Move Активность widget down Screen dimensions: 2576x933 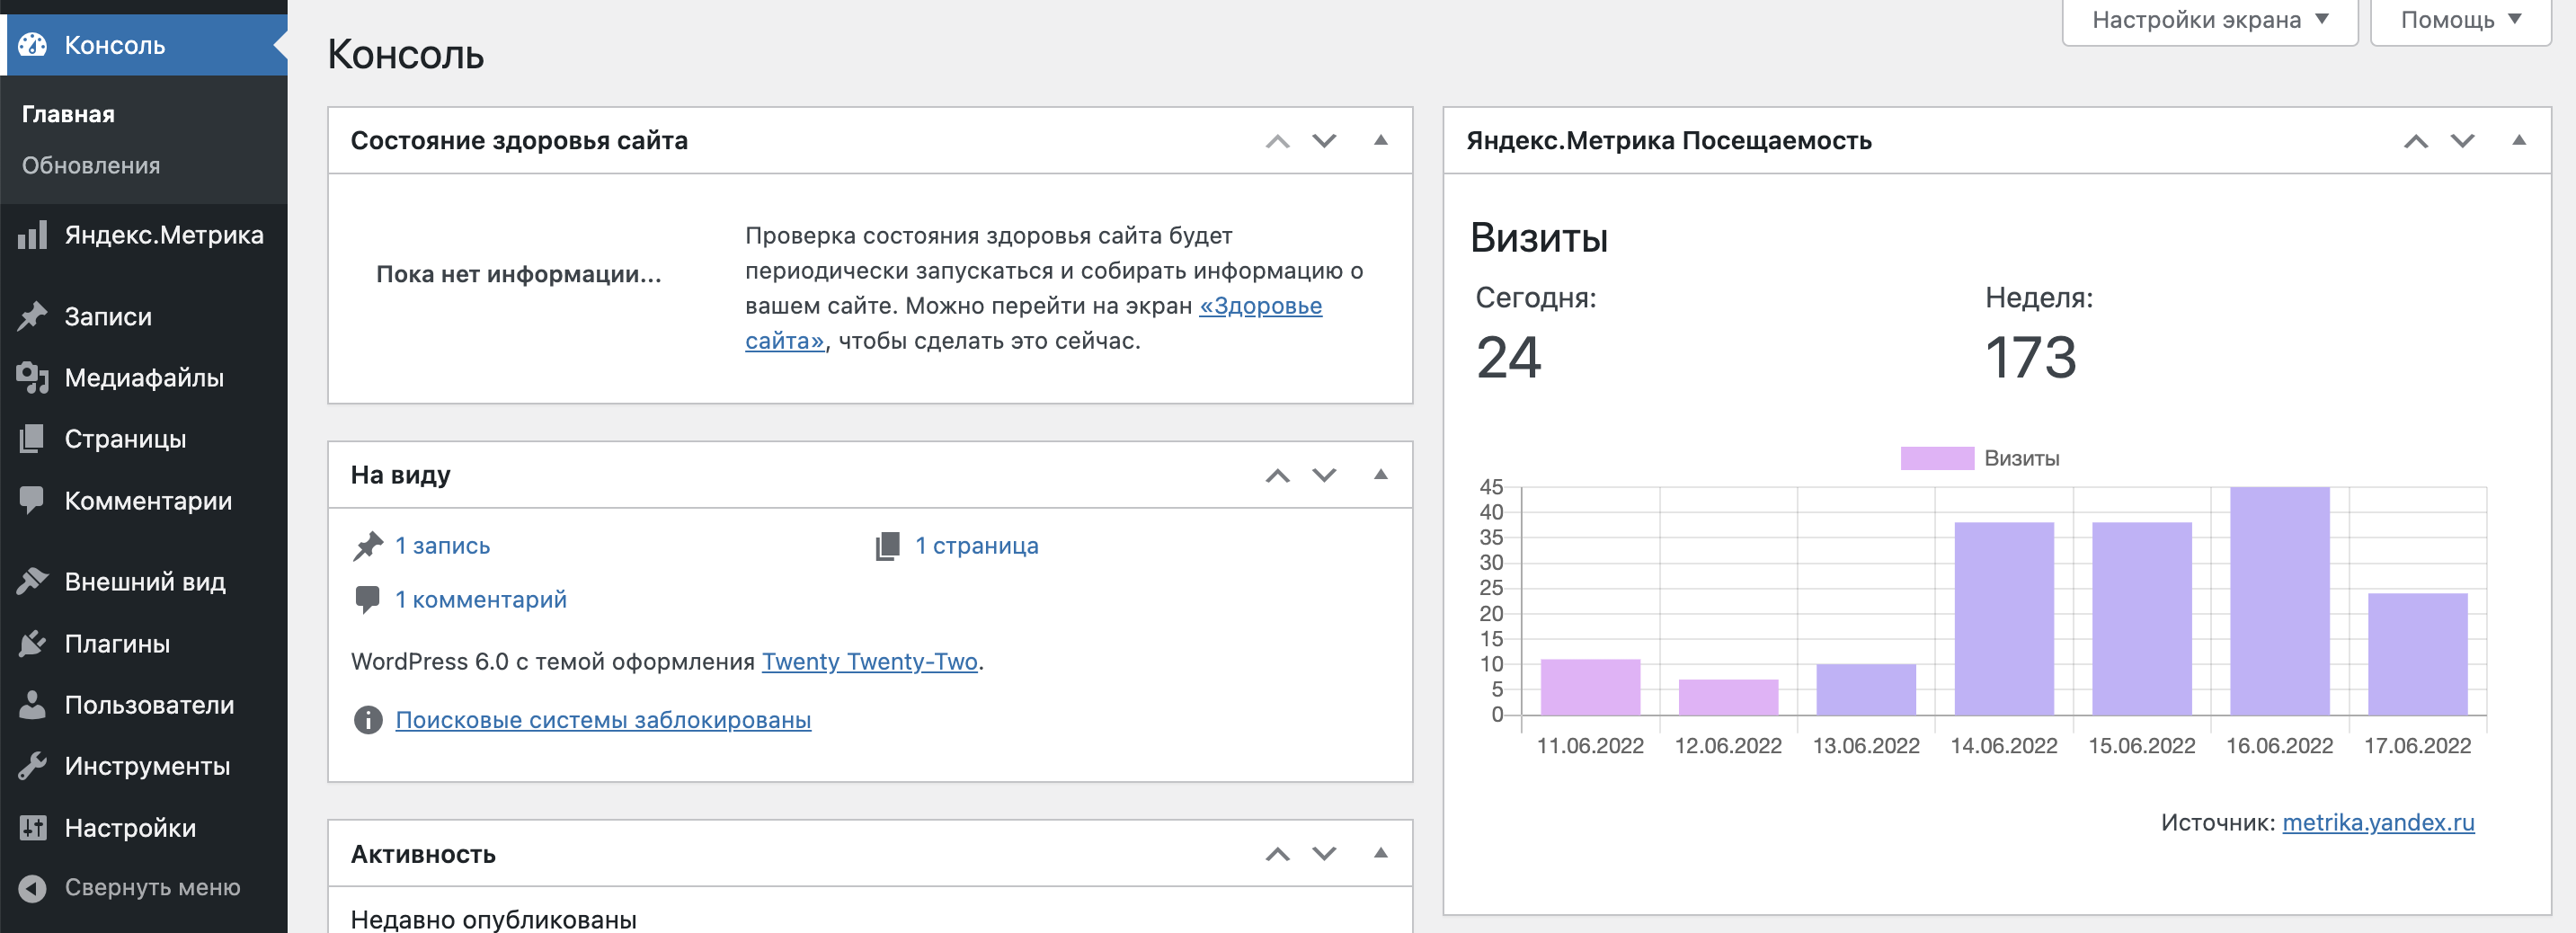[1324, 854]
